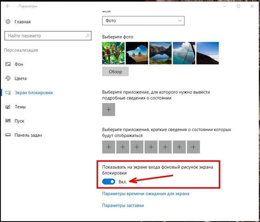The height and width of the screenshot is (222, 260).
Task: Open the Фото background dropdown
Action: click(x=143, y=21)
